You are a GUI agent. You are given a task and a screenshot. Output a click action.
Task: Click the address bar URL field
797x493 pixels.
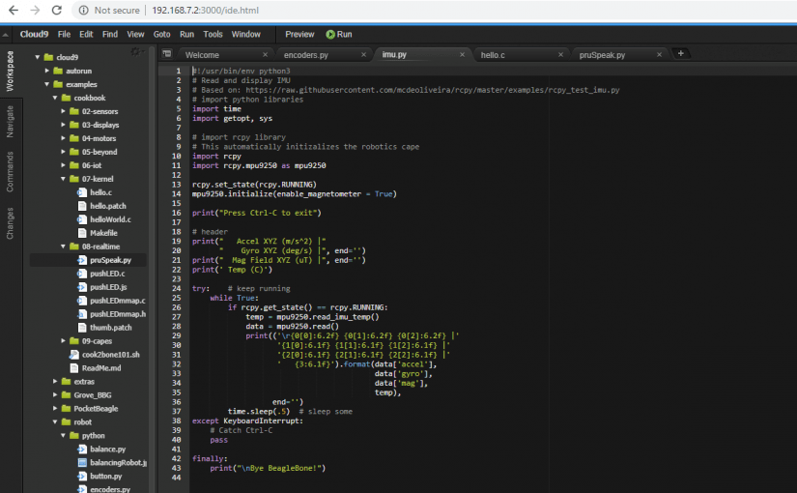click(x=206, y=11)
